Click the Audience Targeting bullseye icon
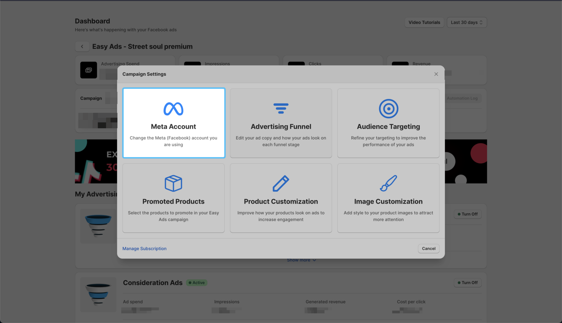Screen dimensions: 562x323 (388, 108)
